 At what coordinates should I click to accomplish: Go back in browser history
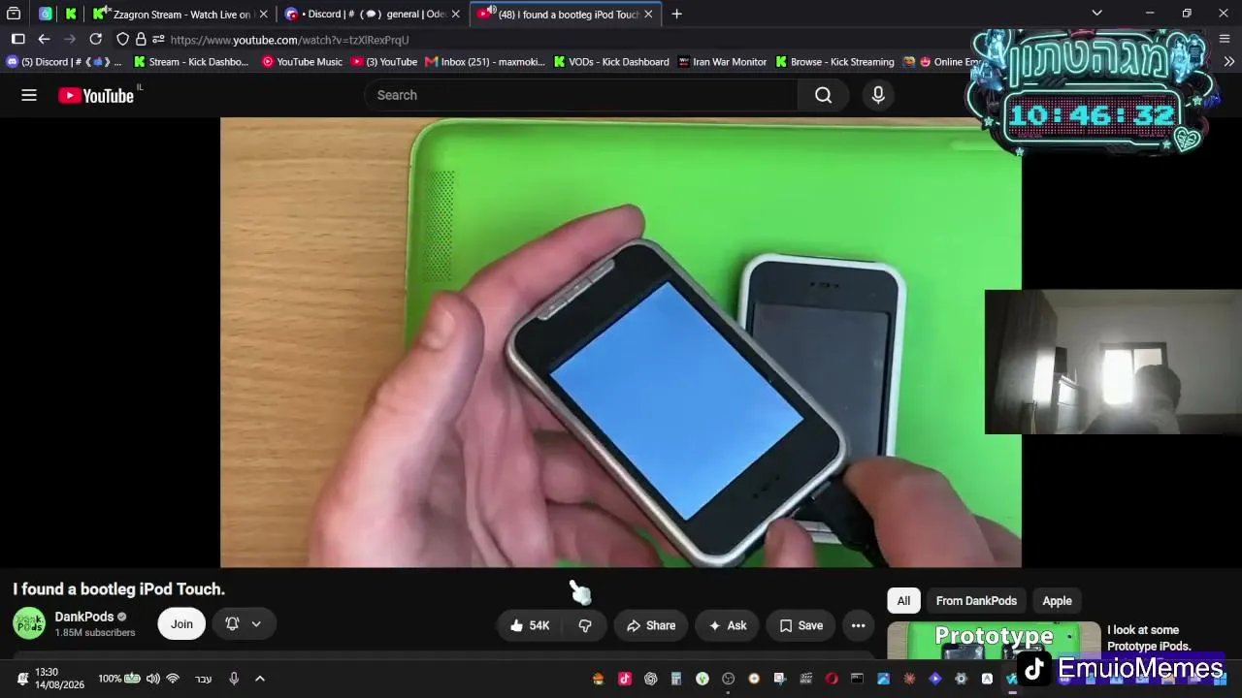click(44, 40)
